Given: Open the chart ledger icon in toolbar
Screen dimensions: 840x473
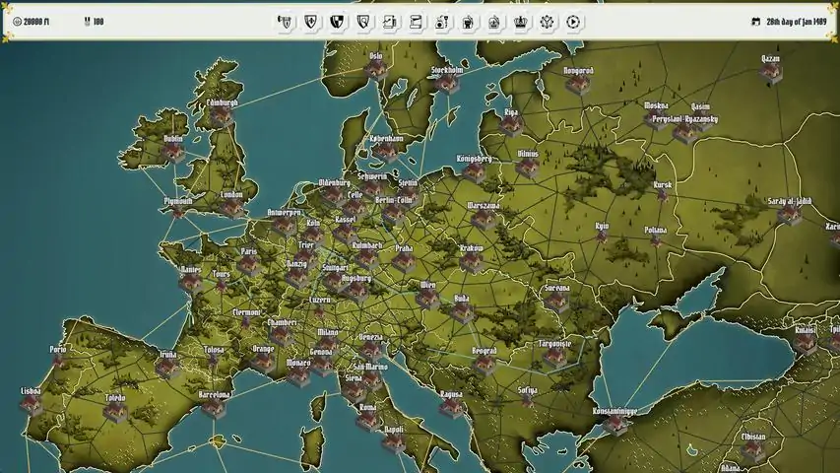Looking at the screenshot, I should [x=389, y=22].
